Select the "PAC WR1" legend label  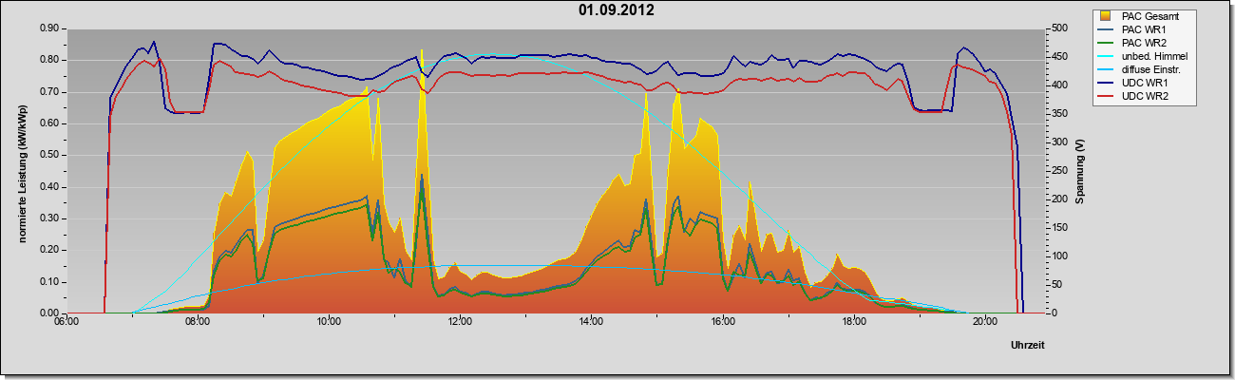pyautogui.click(x=1143, y=29)
